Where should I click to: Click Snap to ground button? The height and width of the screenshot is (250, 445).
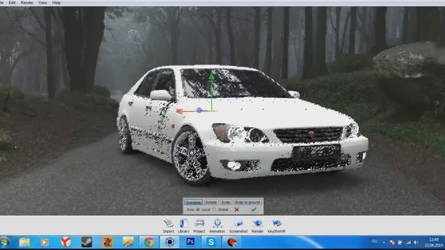(248, 202)
